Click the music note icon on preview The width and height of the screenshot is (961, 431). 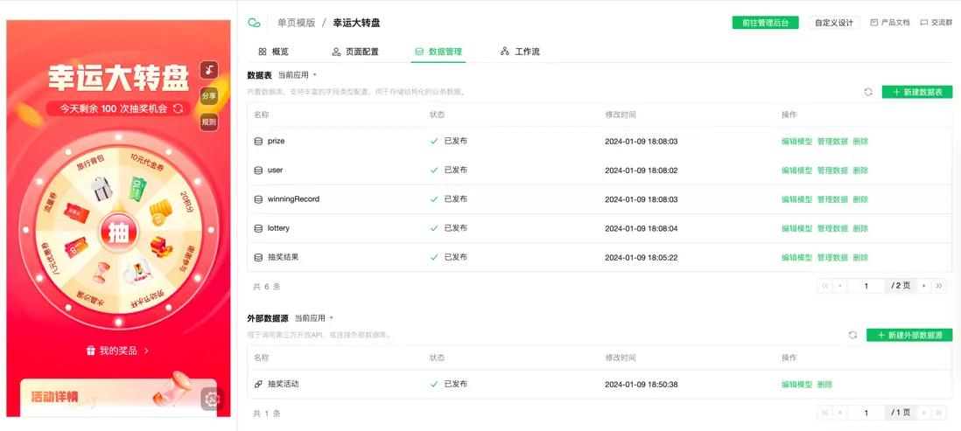(208, 70)
